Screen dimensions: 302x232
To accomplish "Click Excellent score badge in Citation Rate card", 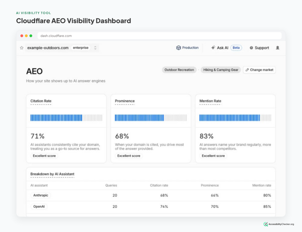I will pos(44,156).
